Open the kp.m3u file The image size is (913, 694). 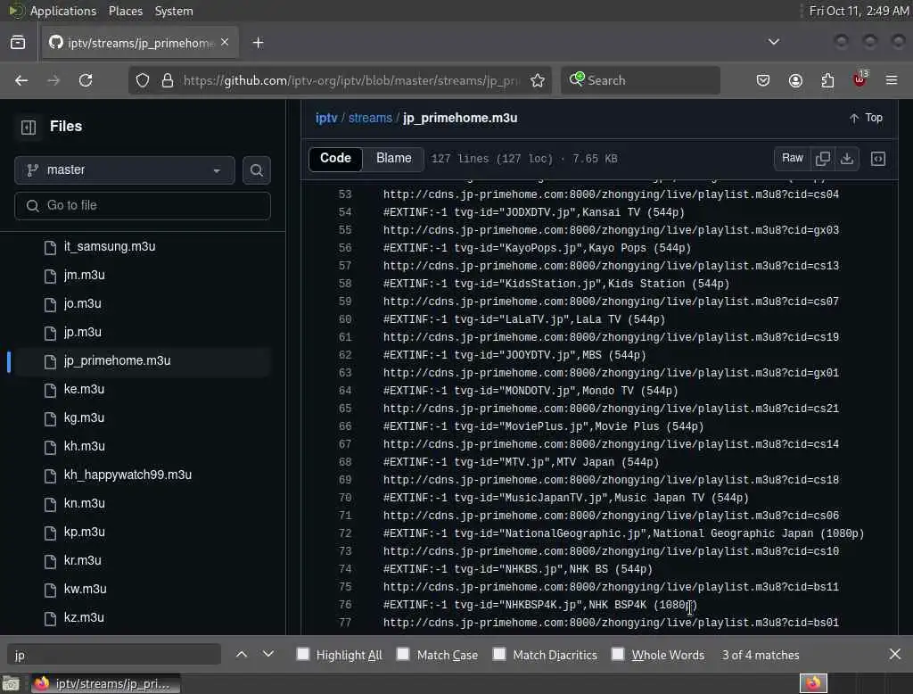pyautogui.click(x=85, y=532)
